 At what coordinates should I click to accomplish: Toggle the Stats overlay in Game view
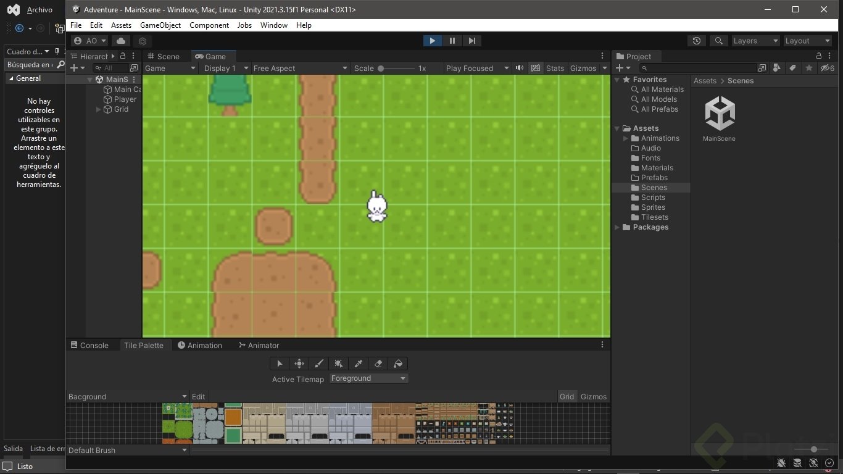[x=555, y=68]
